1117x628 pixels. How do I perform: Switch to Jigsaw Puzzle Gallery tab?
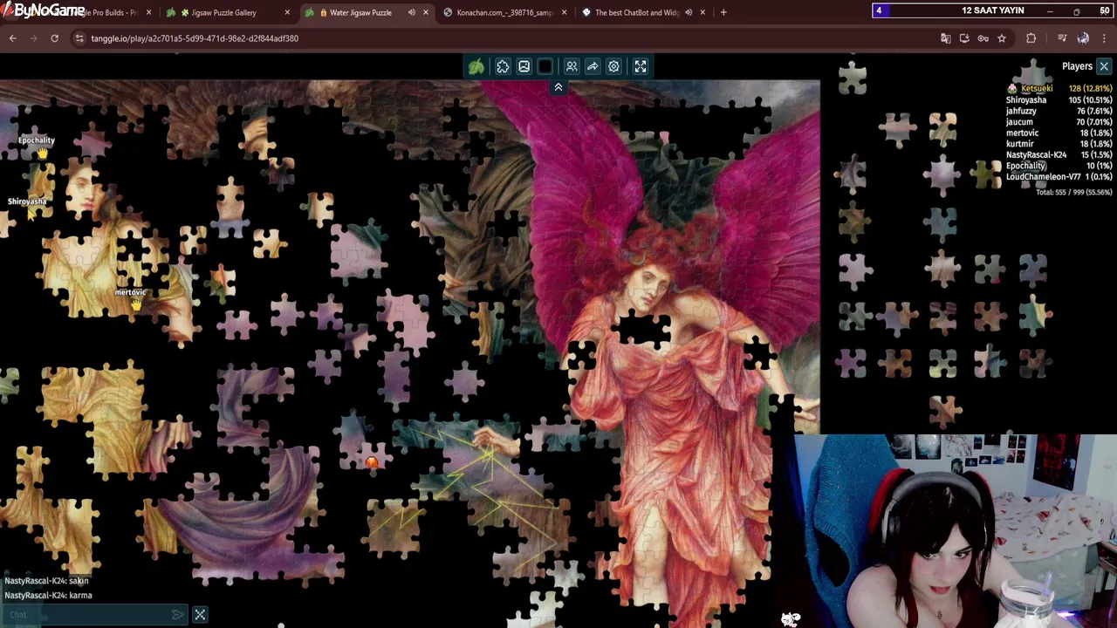[223, 12]
